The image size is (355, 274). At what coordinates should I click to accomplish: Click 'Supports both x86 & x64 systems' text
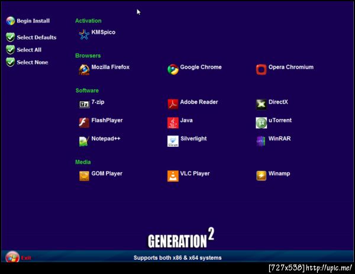click(x=177, y=258)
